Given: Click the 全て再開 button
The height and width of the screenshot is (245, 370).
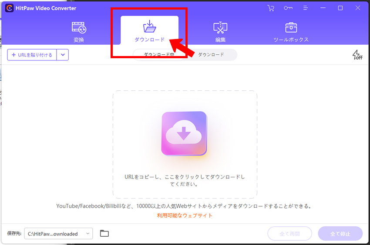Looking at the screenshot, I should coord(290,234).
